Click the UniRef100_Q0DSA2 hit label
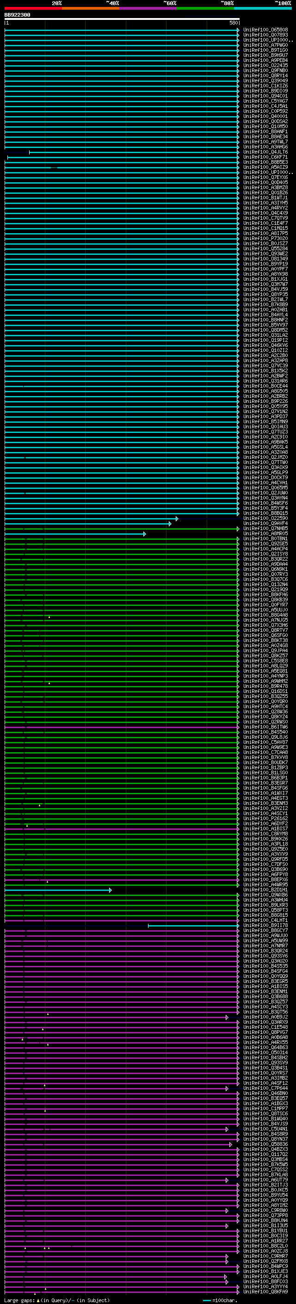 (x=265, y=122)
